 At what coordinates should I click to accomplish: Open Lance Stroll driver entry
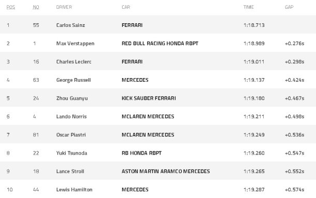click(70, 172)
